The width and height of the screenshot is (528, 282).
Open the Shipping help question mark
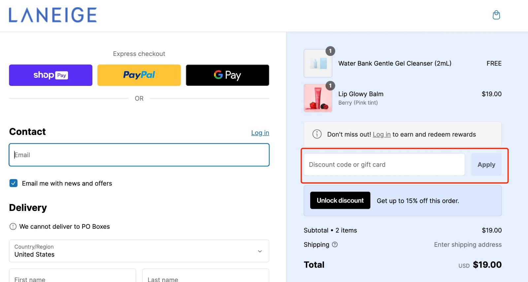[x=335, y=244]
